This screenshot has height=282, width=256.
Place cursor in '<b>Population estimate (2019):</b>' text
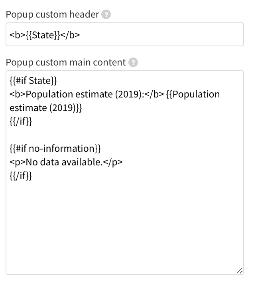click(87, 94)
